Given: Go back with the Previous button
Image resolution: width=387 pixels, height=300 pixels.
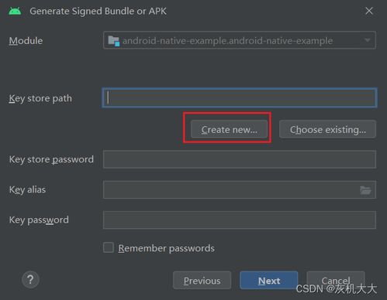Looking at the screenshot, I should (202, 281).
